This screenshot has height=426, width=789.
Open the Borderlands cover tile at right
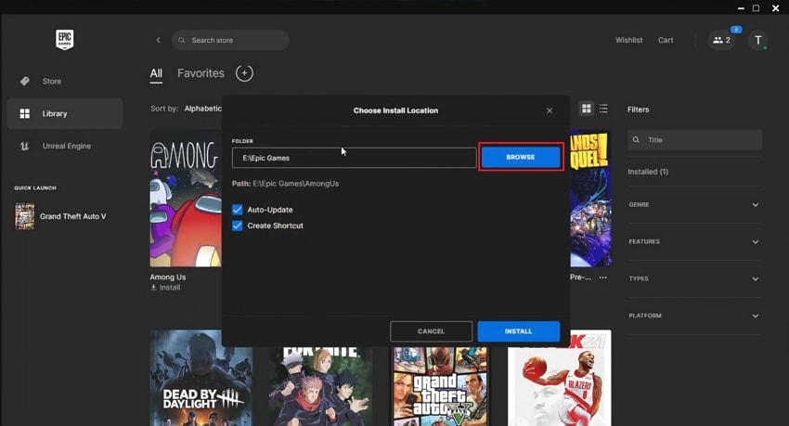click(590, 199)
